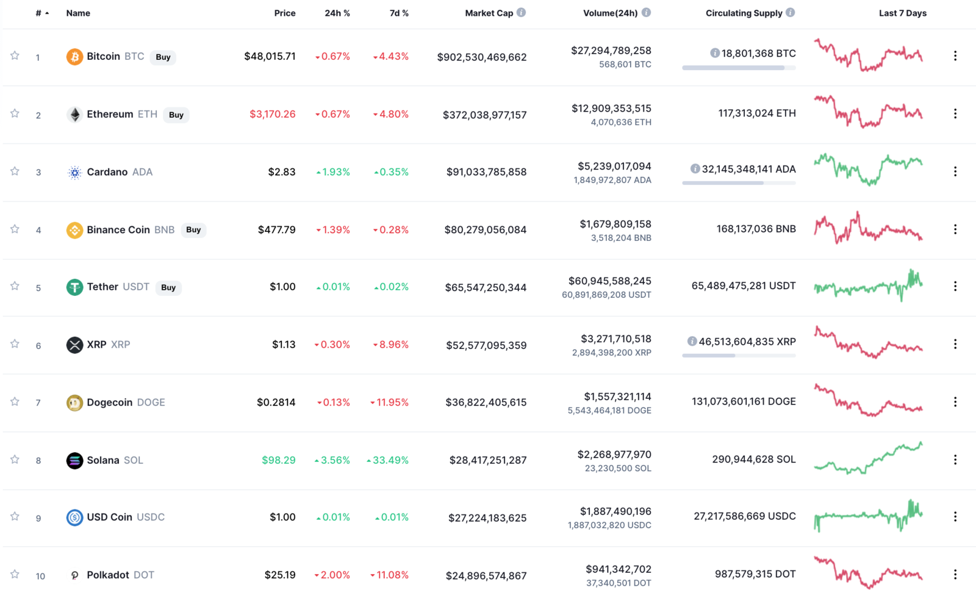This screenshot has width=976, height=604.
Task: Click info icon next to XRP supply
Action: (692, 342)
